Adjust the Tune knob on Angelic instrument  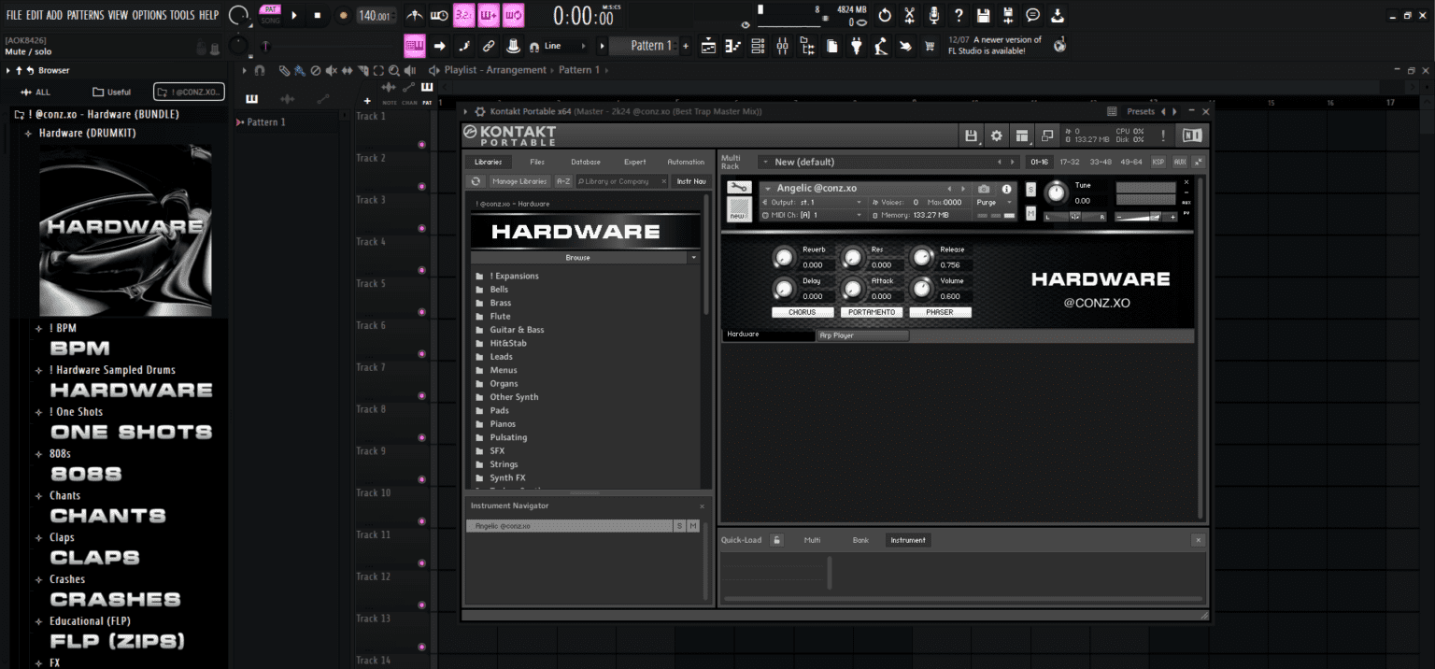click(x=1057, y=194)
